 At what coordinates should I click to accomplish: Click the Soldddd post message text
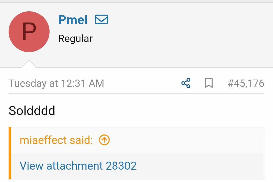(32, 111)
